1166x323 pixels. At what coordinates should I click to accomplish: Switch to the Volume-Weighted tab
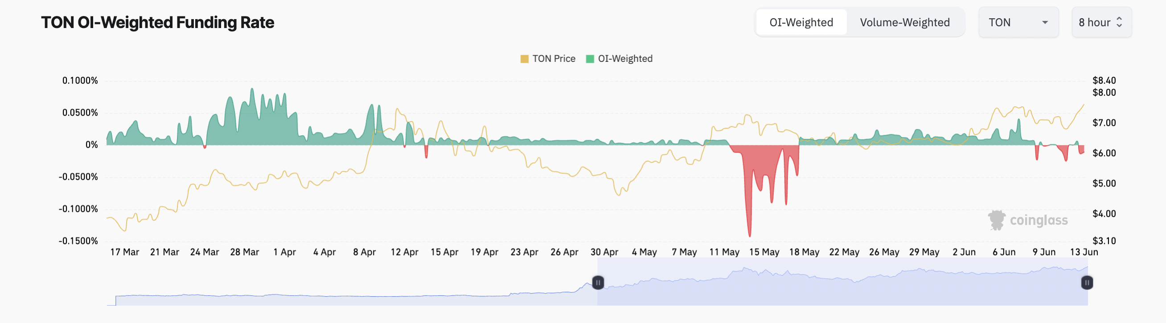[x=904, y=22]
